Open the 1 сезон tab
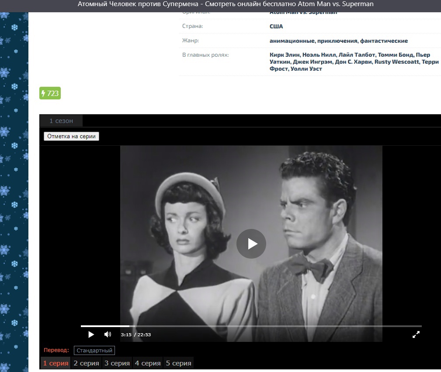The image size is (441, 372). pos(61,121)
